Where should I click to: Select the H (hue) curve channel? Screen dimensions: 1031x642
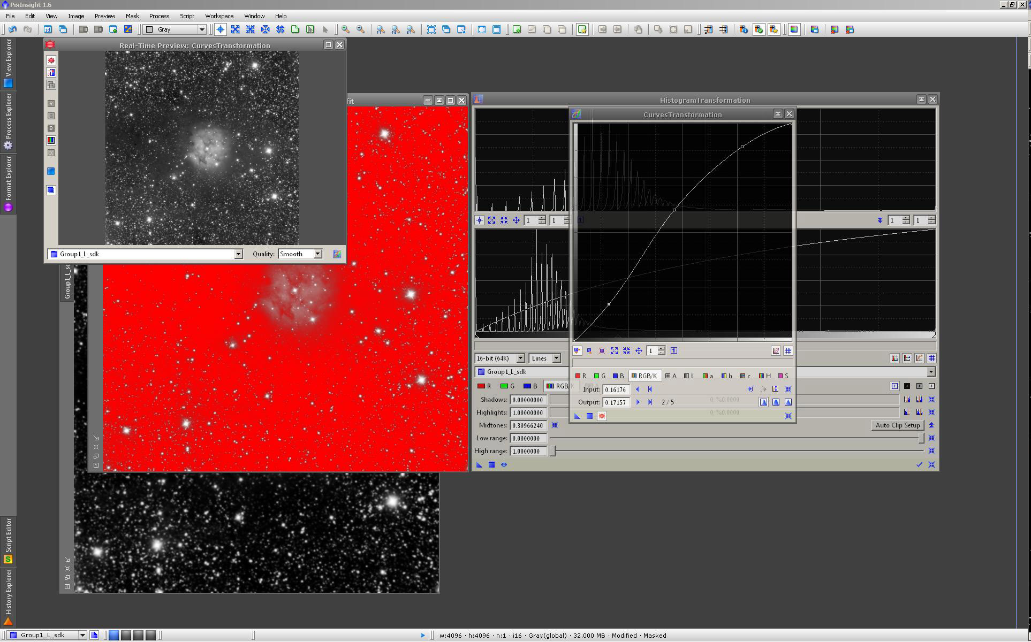coord(765,376)
